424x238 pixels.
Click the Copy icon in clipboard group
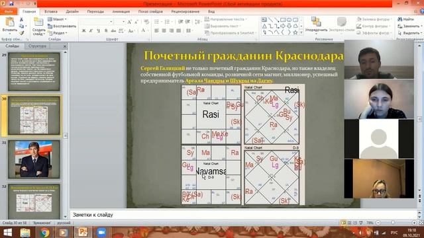22,26
